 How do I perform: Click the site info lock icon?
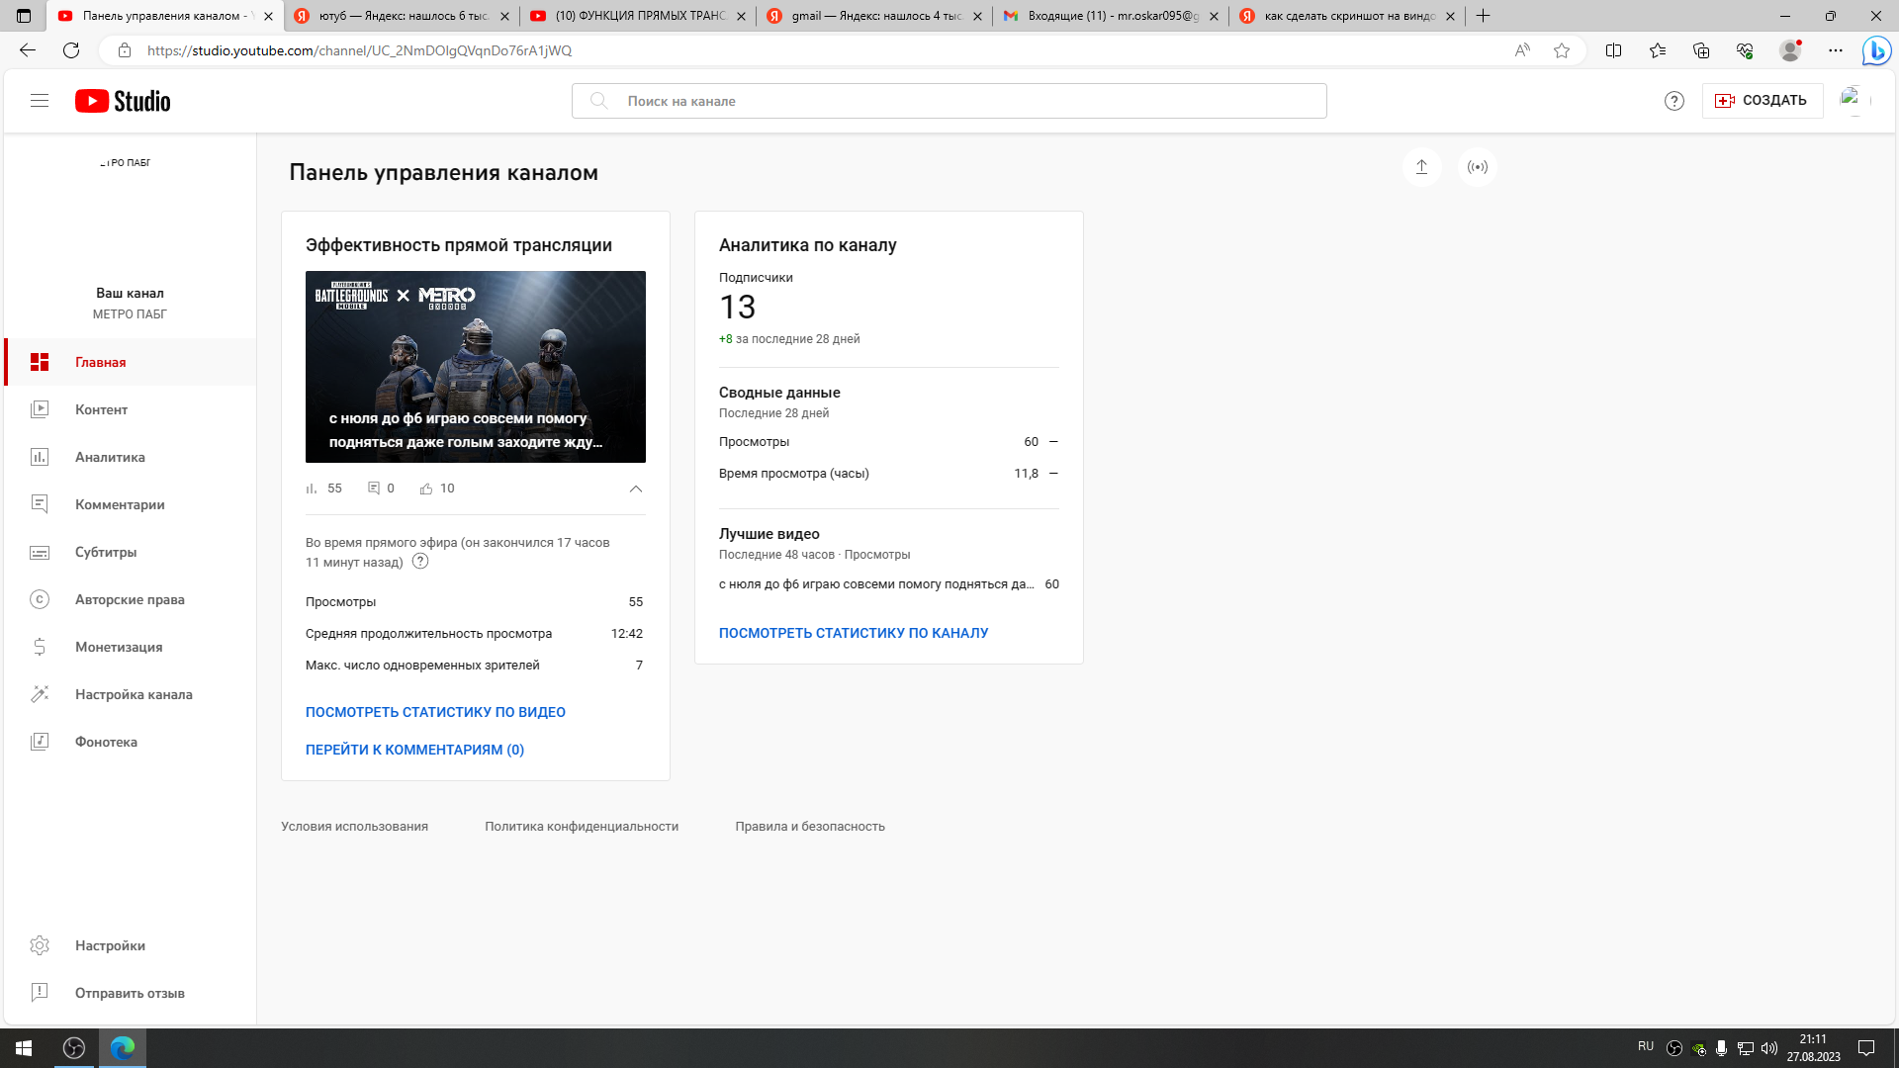124,50
